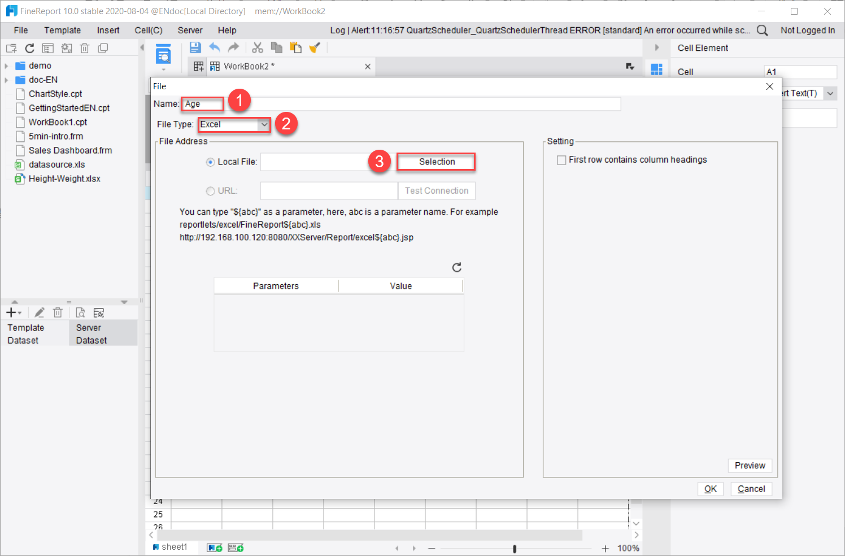Image resolution: width=845 pixels, height=556 pixels.
Task: Click the preview dataset icon with magnifier
Action: (x=80, y=312)
